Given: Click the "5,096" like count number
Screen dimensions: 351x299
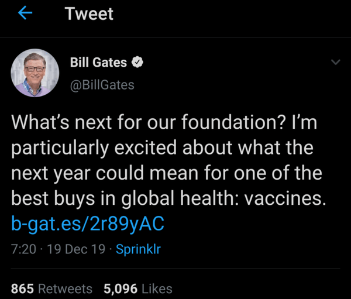Looking at the screenshot, I should [120, 288].
